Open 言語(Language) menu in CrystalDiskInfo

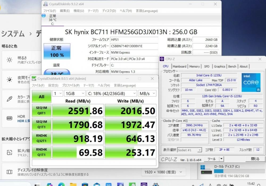147,11
